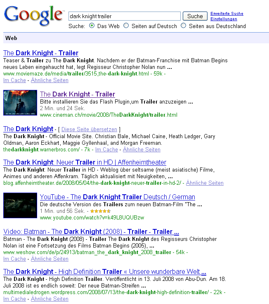Open the Einstellungen link
Image resolution: width=269 pixels, height=304 pixels.
coord(224,19)
